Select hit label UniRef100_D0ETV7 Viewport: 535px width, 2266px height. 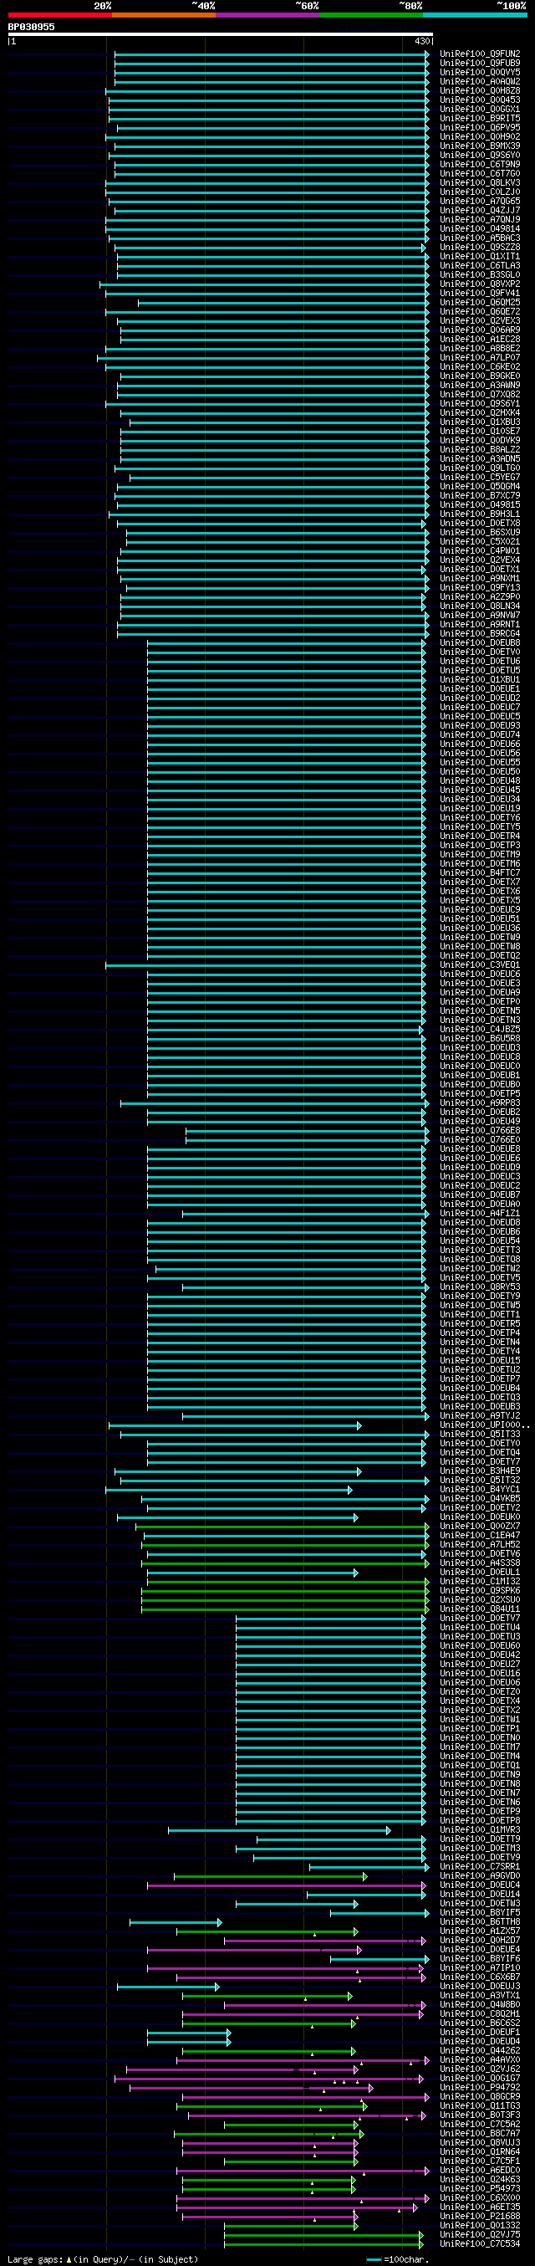pos(480,1619)
